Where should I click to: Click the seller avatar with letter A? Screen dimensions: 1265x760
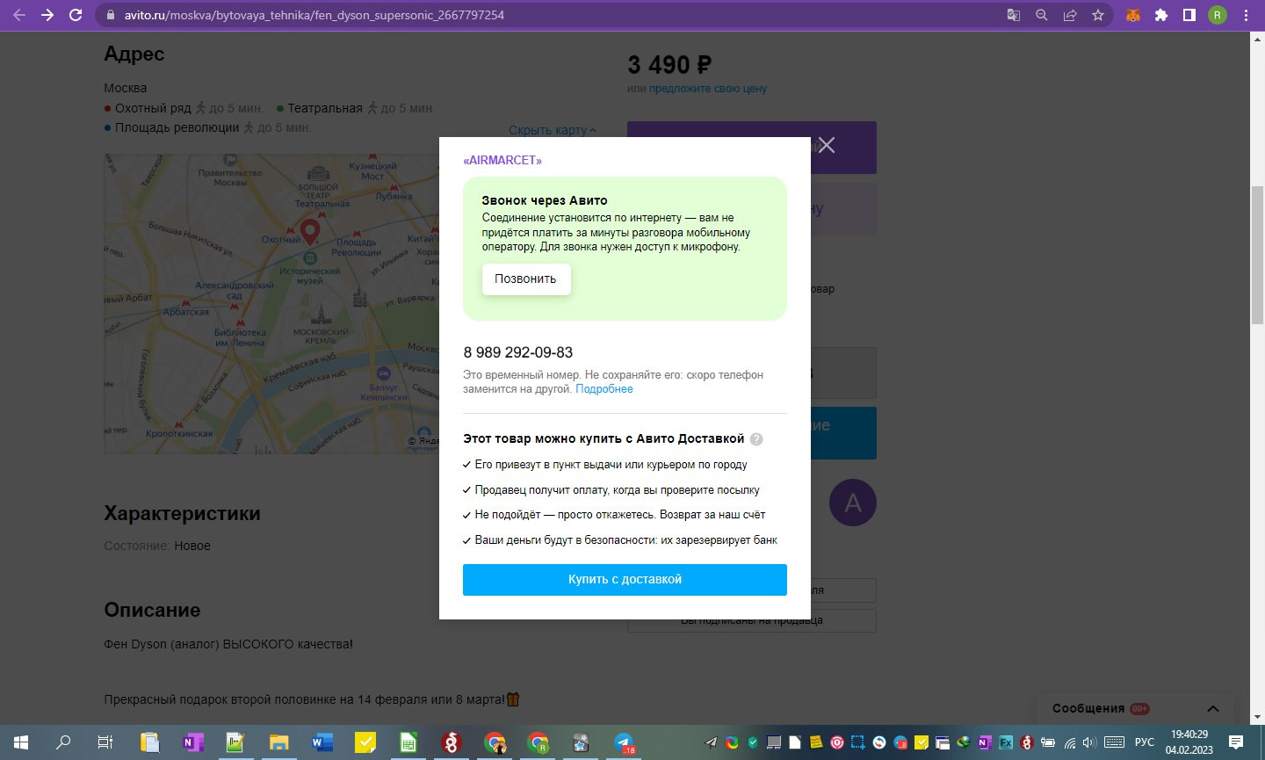click(853, 503)
